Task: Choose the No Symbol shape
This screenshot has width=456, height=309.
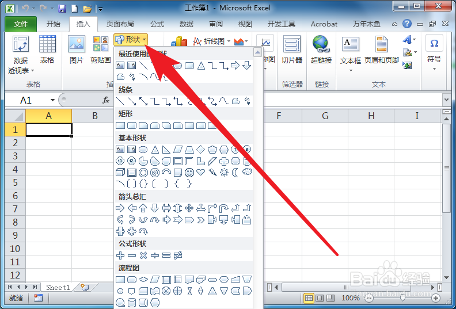Action: (155, 173)
